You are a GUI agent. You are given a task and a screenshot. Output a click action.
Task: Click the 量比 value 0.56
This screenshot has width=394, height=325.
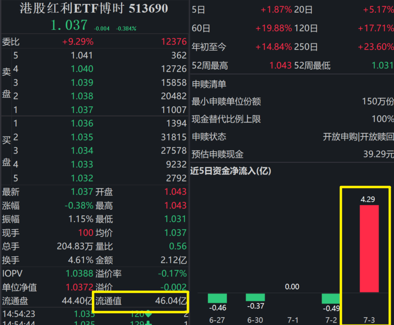pyautogui.click(x=178, y=246)
